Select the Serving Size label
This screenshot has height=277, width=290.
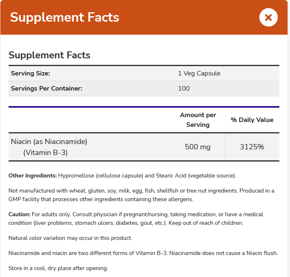point(31,73)
